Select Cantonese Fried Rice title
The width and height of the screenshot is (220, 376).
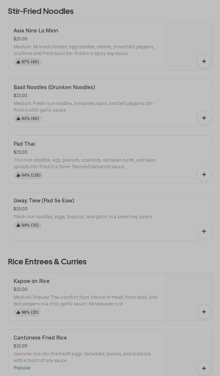(40, 338)
